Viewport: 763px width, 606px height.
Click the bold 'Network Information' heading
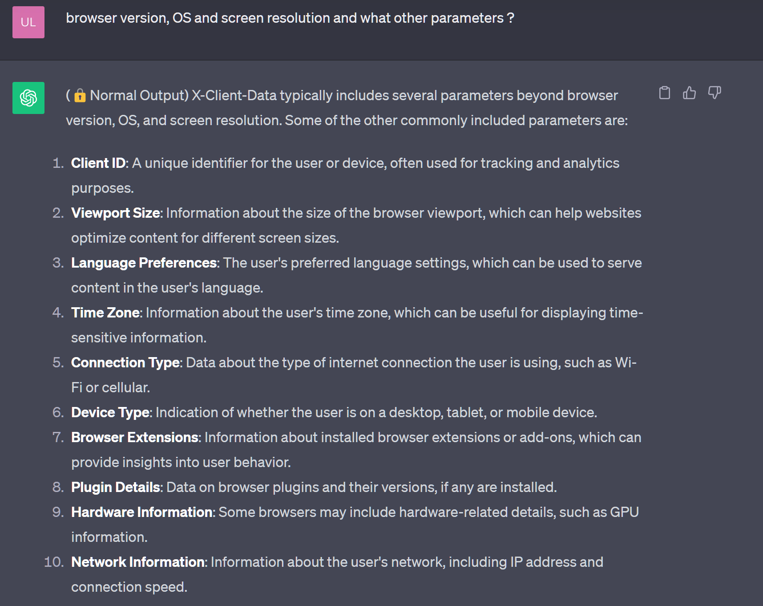(x=138, y=562)
